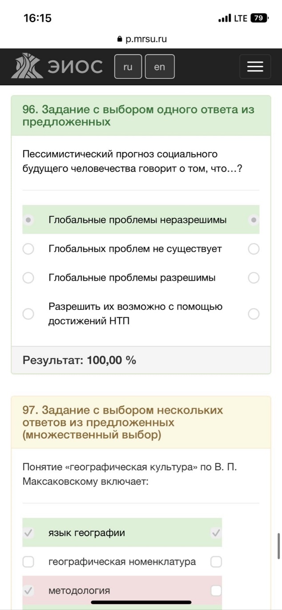Switch site language to en
282x610 pixels.
click(x=160, y=67)
